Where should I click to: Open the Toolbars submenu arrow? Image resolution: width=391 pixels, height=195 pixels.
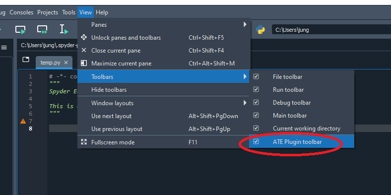pyautogui.click(x=245, y=76)
